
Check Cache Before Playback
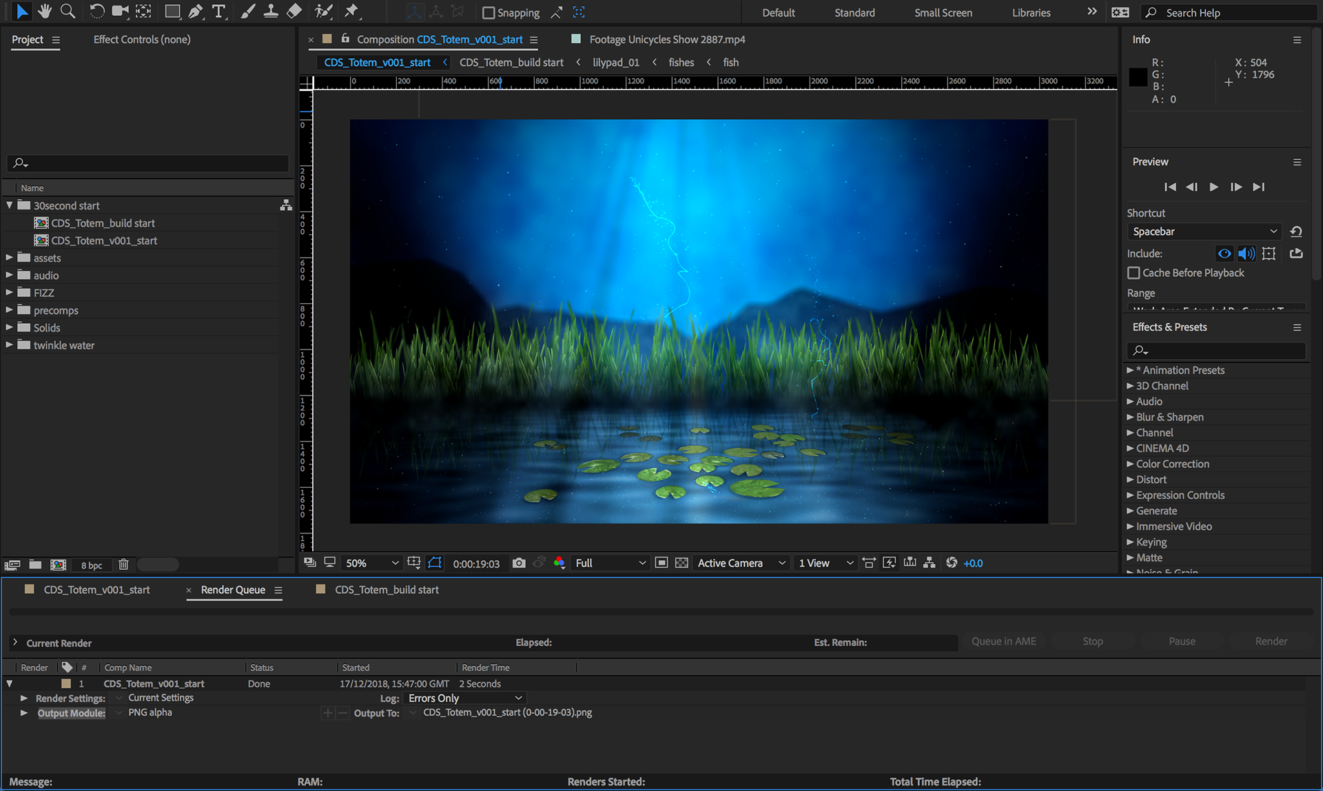[x=1134, y=273]
